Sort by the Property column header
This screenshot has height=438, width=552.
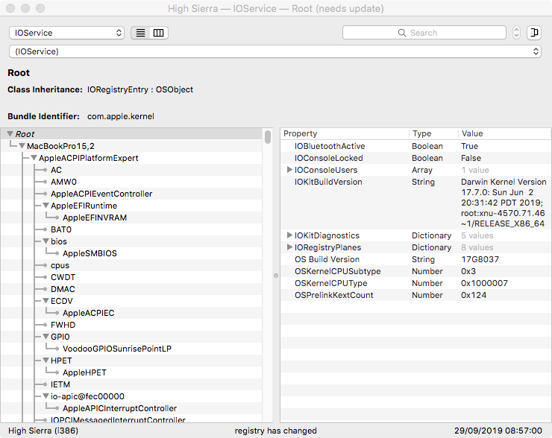click(x=345, y=133)
